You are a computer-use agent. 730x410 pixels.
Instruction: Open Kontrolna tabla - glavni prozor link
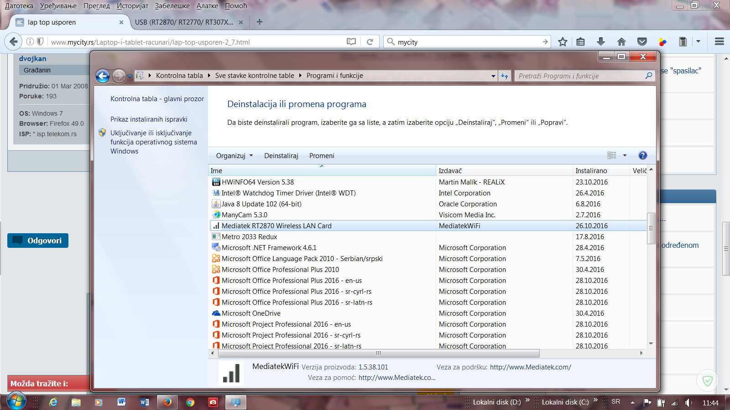[157, 99]
